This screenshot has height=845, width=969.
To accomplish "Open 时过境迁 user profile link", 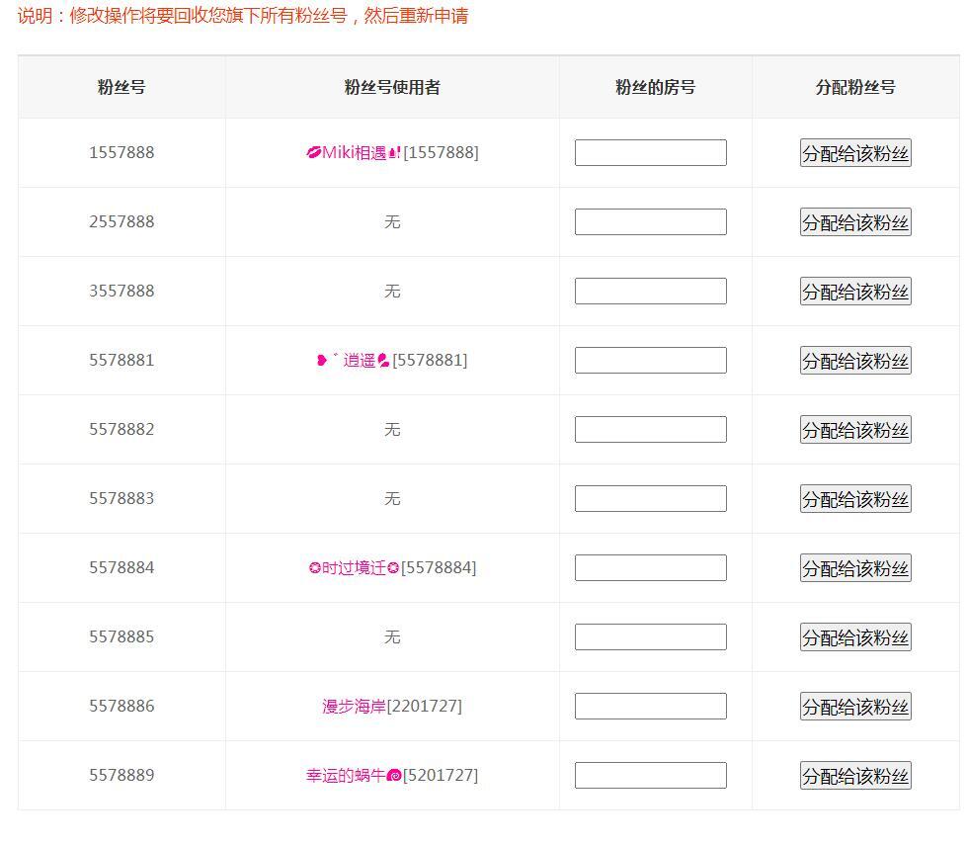I will coord(354,567).
